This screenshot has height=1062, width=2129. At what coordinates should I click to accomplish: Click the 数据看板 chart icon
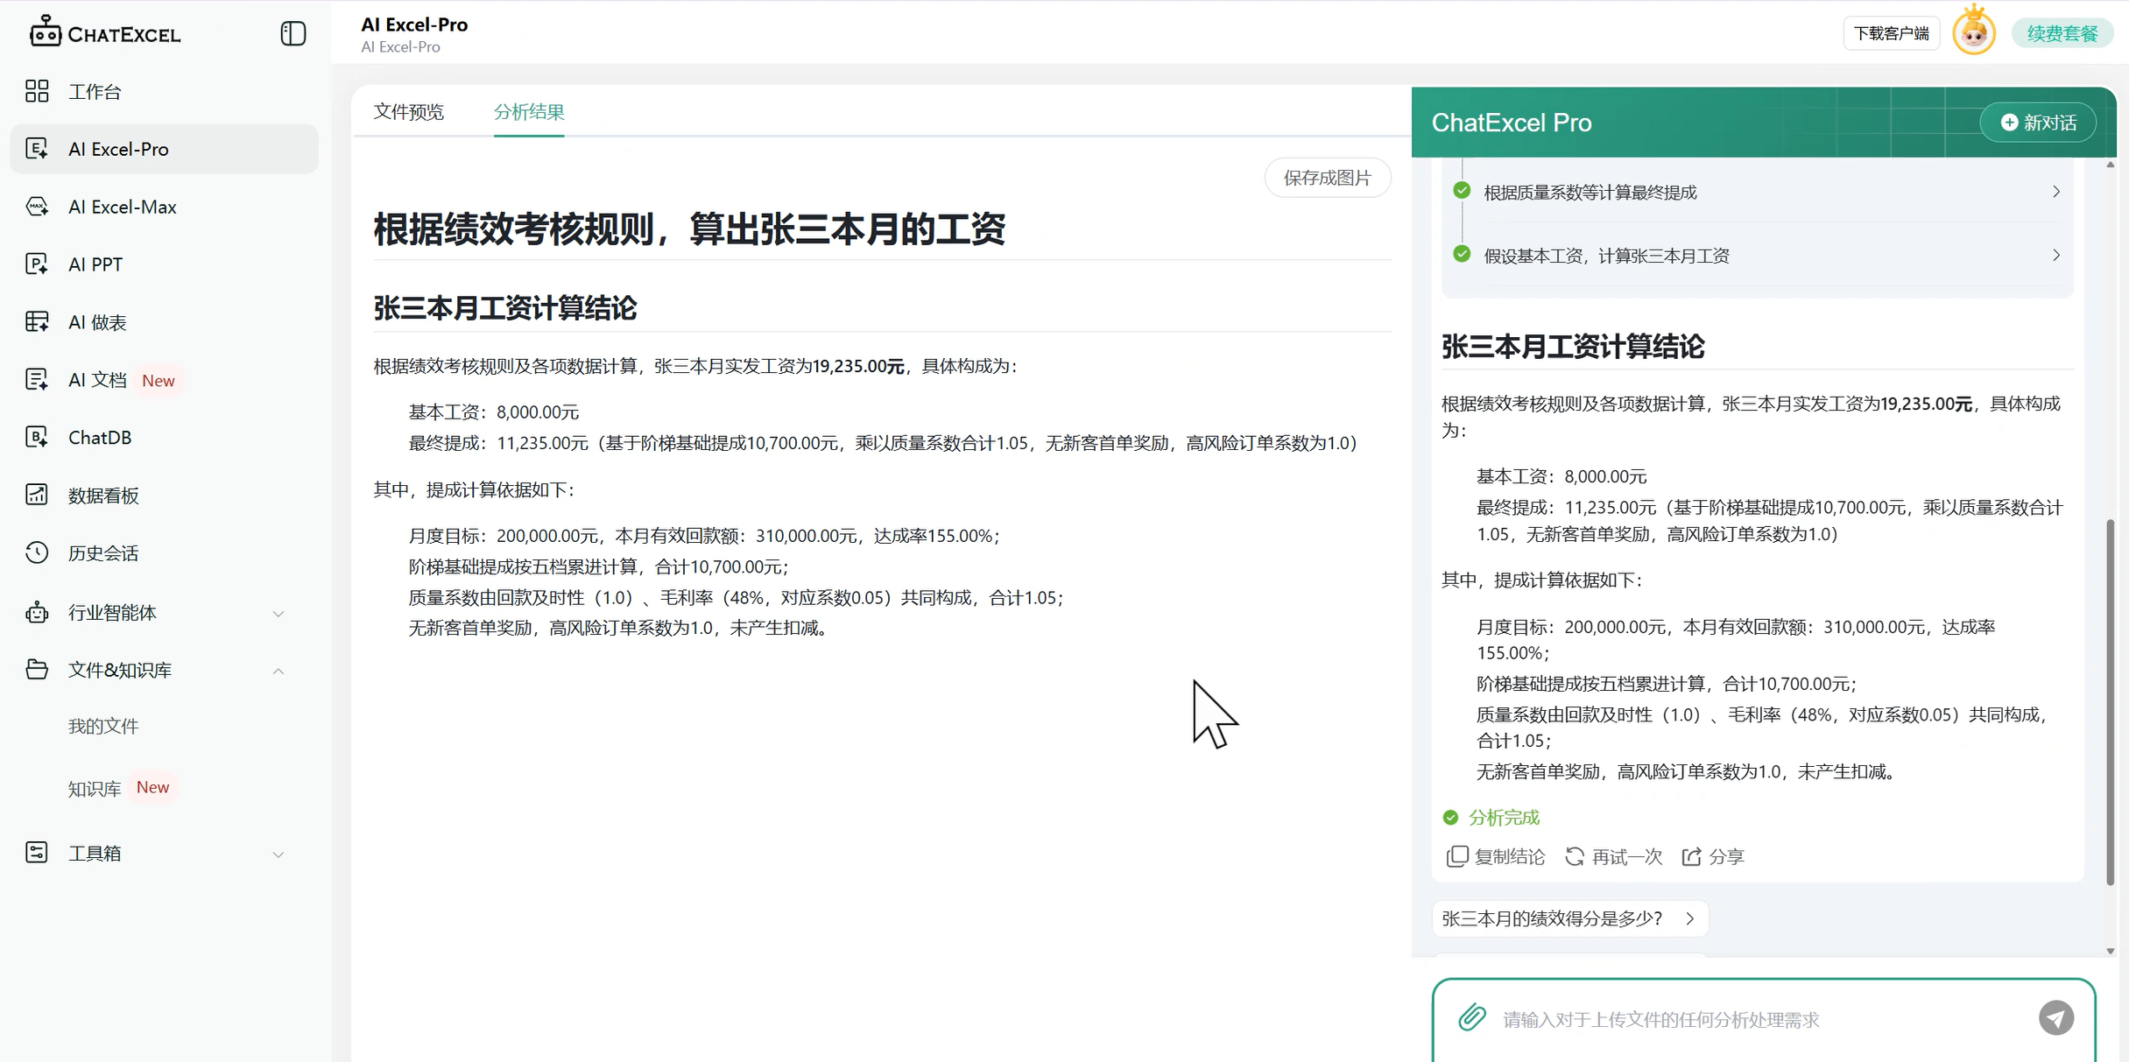point(37,496)
